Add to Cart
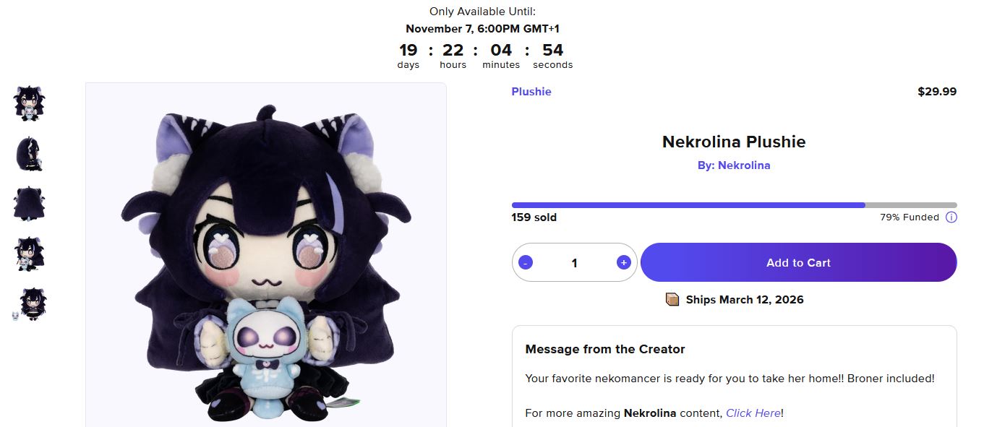 pyautogui.click(x=798, y=262)
